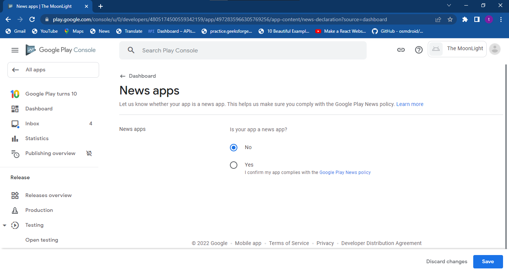View site information lock icon

(x=47, y=19)
